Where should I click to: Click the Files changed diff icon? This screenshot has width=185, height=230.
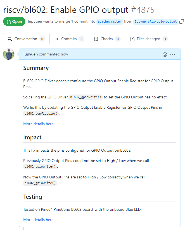point(132,39)
